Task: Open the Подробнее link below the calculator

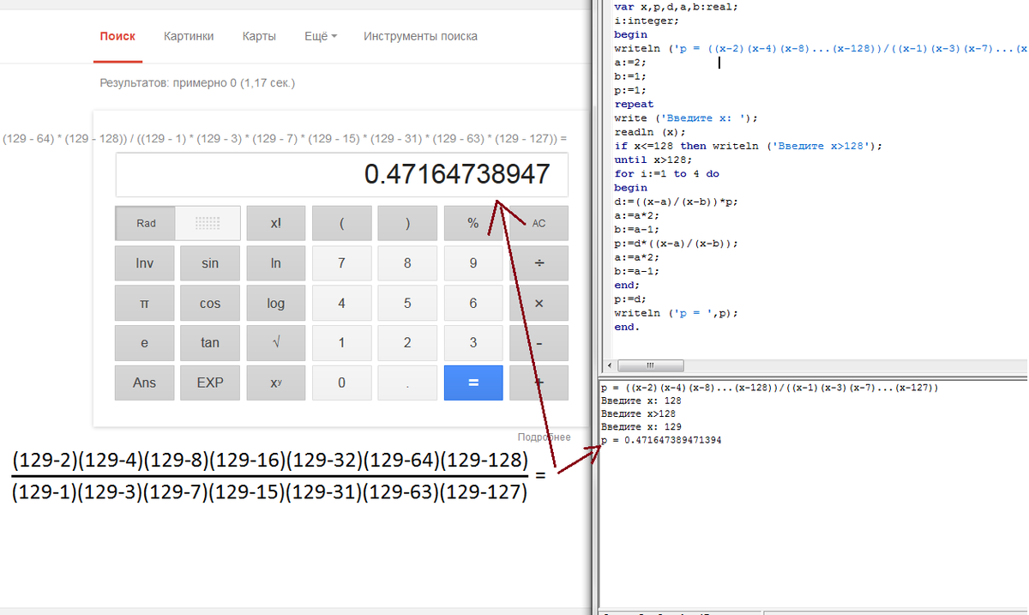Action: 544,437
